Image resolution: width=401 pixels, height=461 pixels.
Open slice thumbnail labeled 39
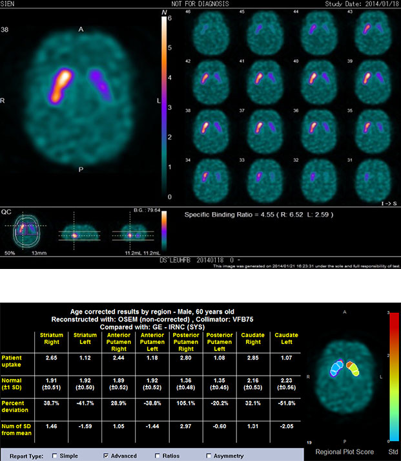click(x=373, y=83)
